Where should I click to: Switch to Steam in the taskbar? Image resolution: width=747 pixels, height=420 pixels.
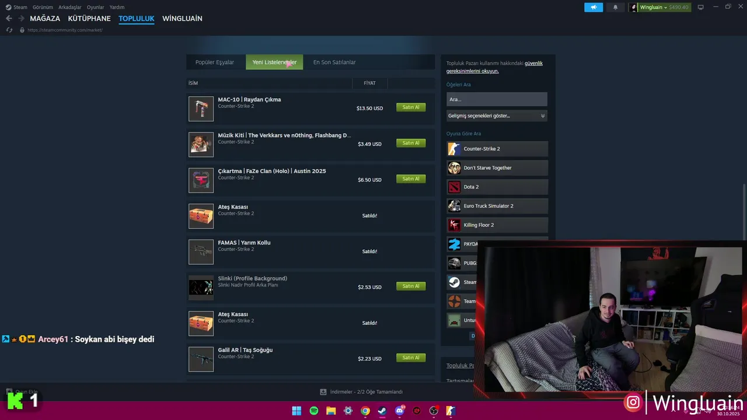coord(382,411)
